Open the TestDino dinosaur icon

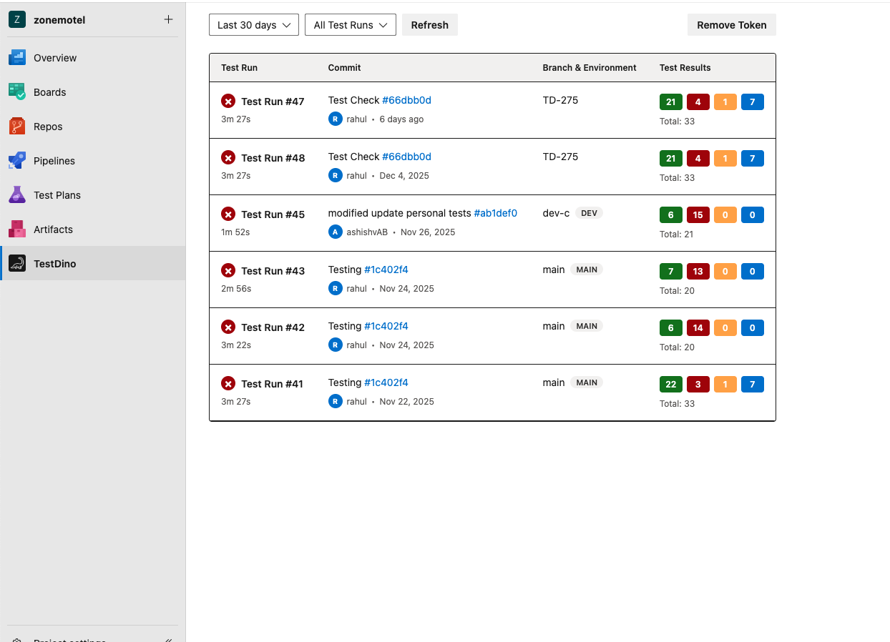17,263
